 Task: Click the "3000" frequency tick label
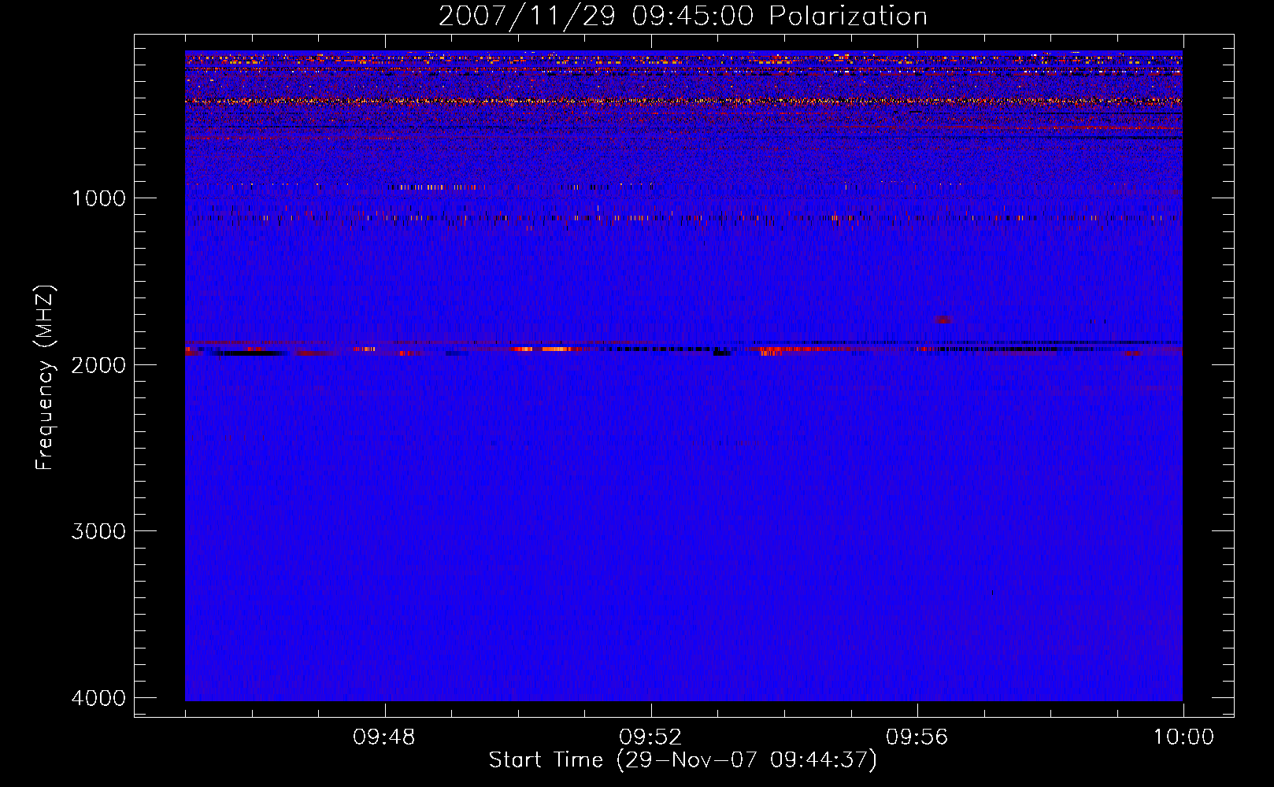(x=98, y=531)
